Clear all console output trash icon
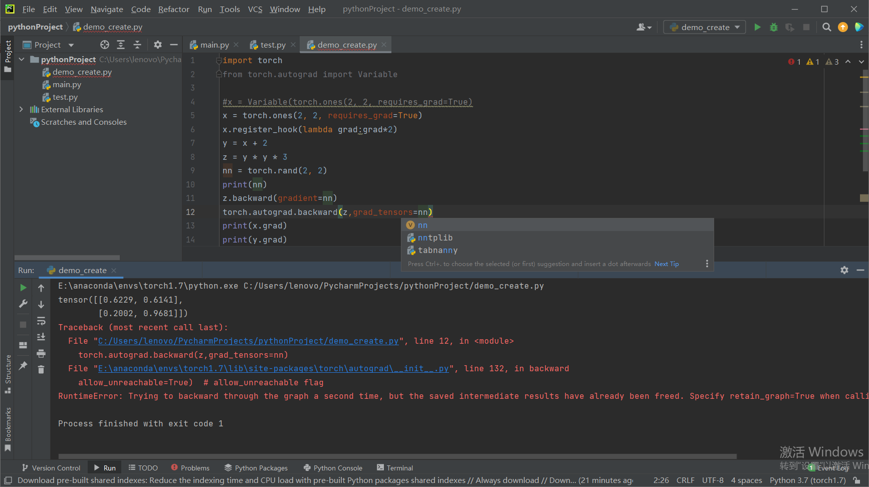 click(x=41, y=370)
